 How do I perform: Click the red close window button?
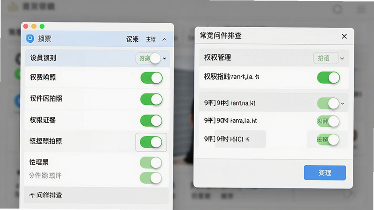(26, 26)
